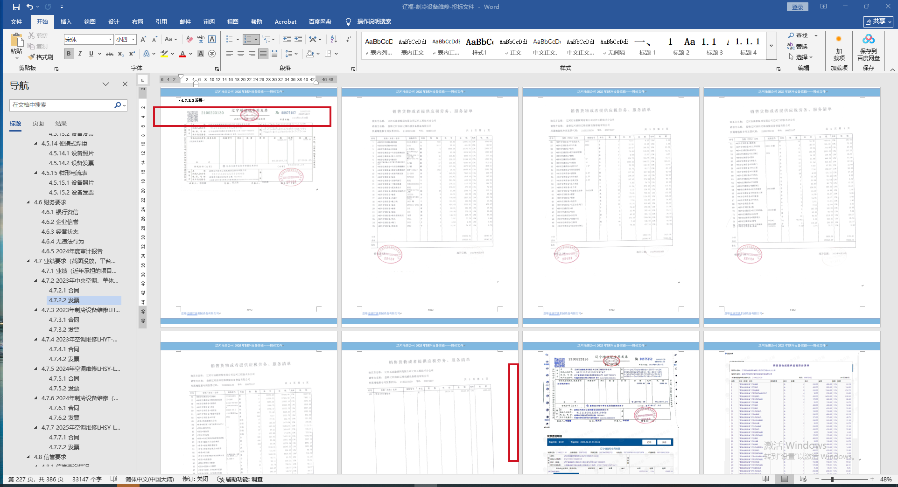This screenshot has height=487, width=898.
Task: Switch to 页面 tab in navigation pane
Action: click(38, 124)
